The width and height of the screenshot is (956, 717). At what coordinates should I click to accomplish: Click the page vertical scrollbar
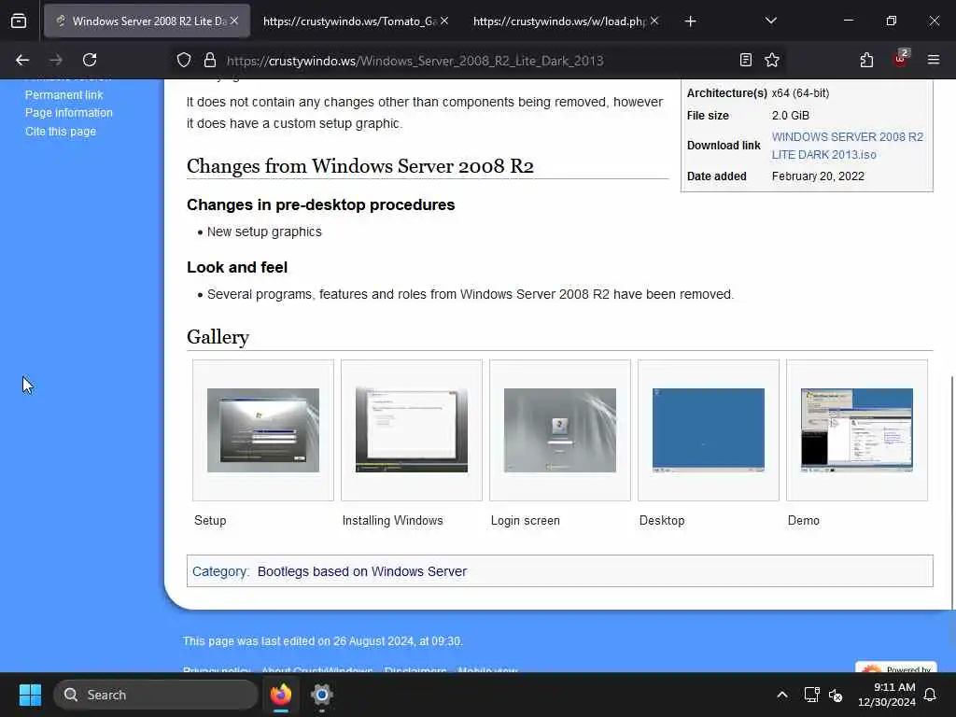[x=952, y=493]
